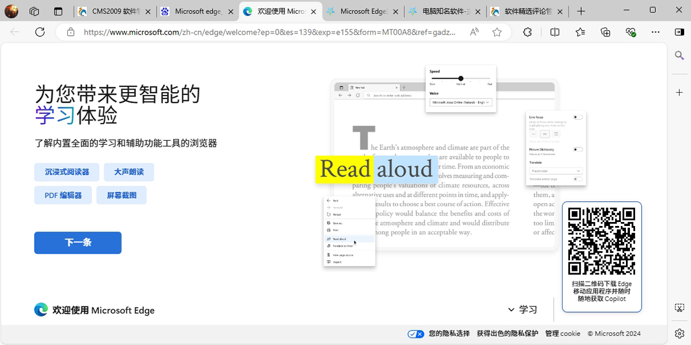View site information via the lock icon
Screen dimensions: 691x345
click(71, 32)
